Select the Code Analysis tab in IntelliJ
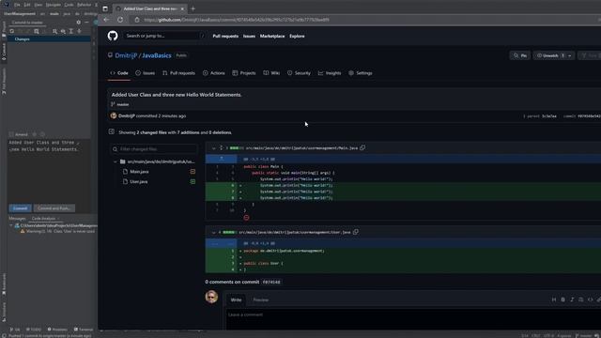601x338 pixels. pos(43,218)
